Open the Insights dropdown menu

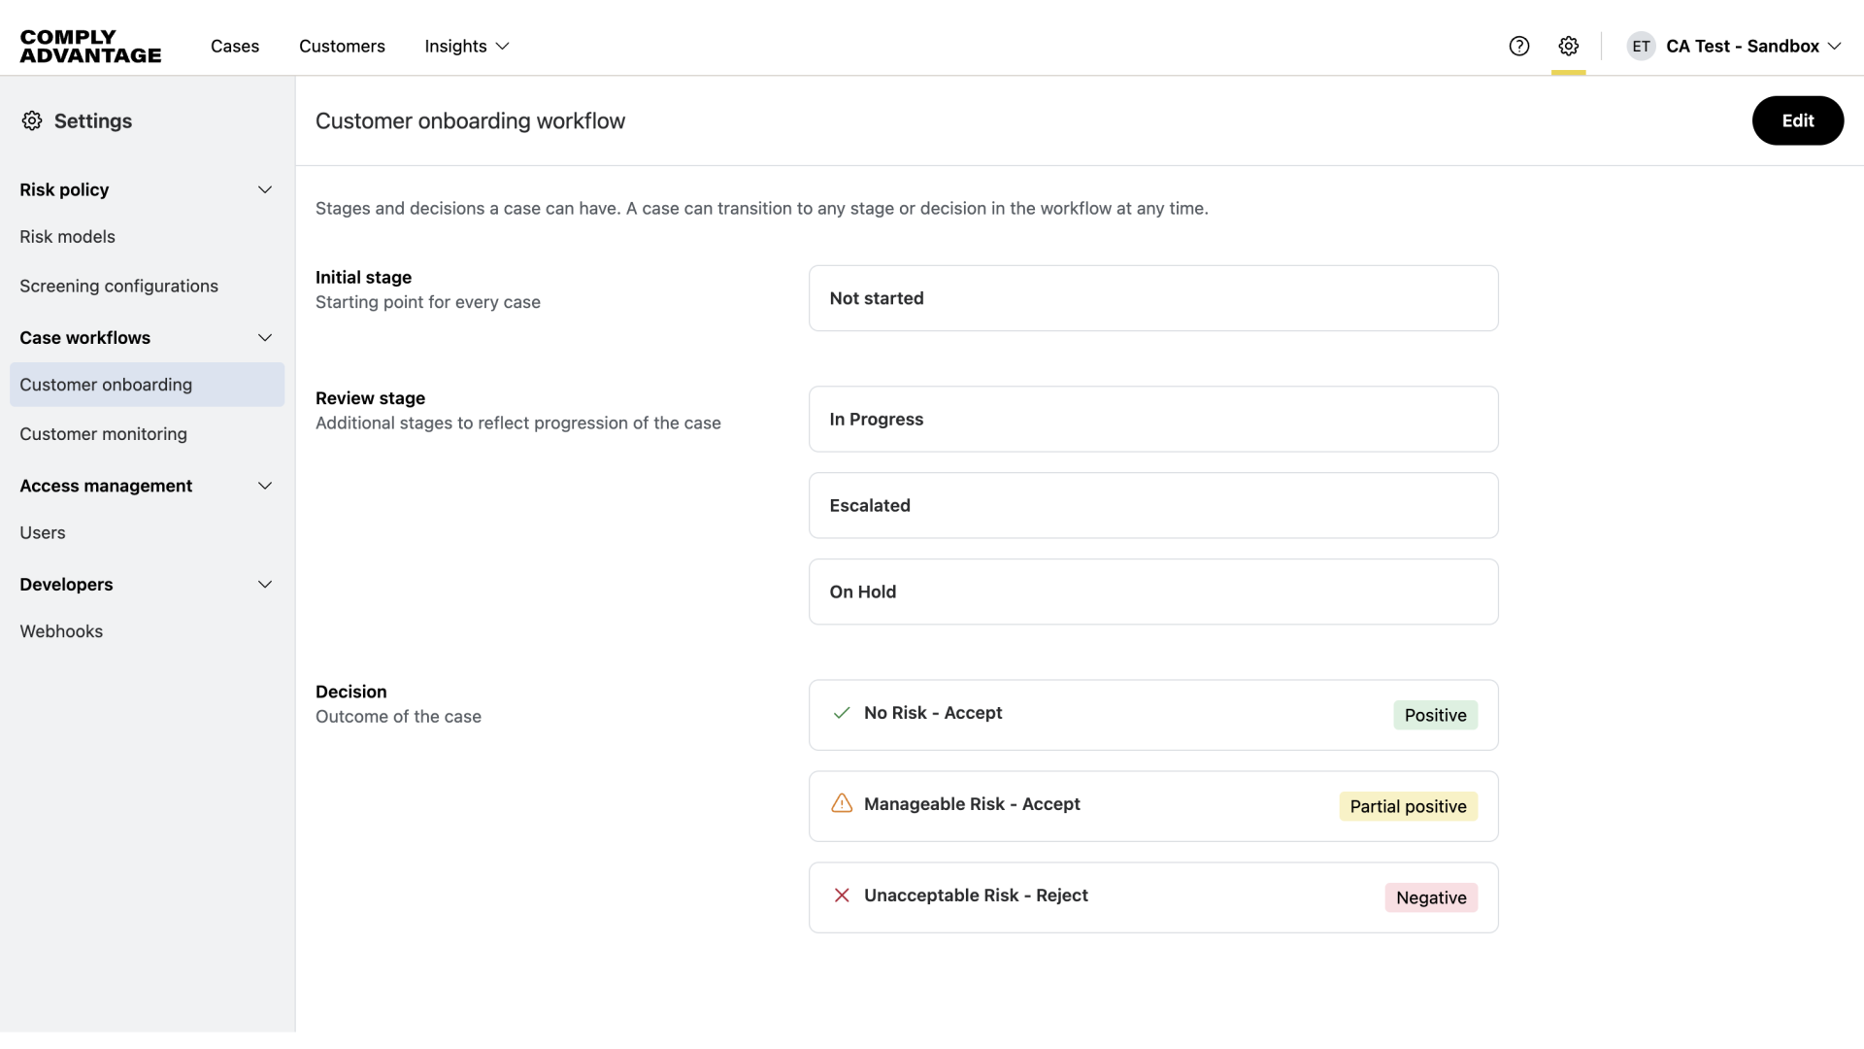467,46
